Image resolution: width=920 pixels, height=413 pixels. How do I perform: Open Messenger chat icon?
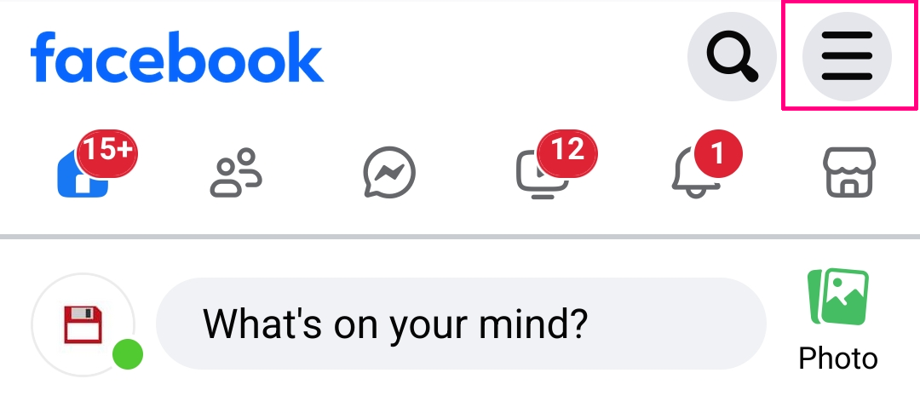[x=389, y=173]
